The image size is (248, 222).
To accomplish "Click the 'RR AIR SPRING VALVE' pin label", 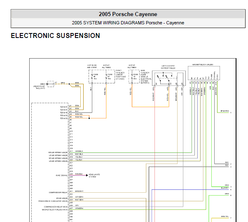I will click(58, 152).
